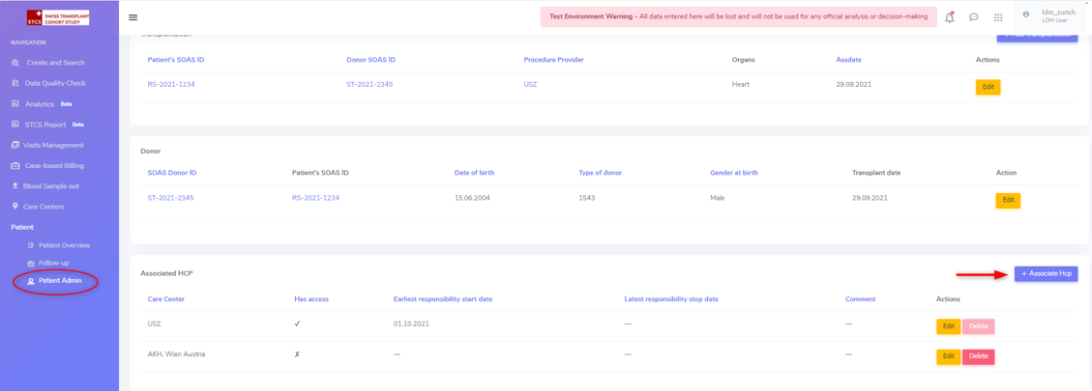Sort by Donor SOAS ID column
The height and width of the screenshot is (391, 1092).
click(x=371, y=60)
